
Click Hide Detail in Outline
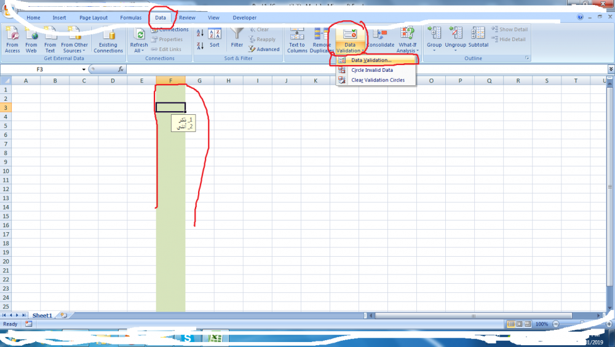(509, 39)
